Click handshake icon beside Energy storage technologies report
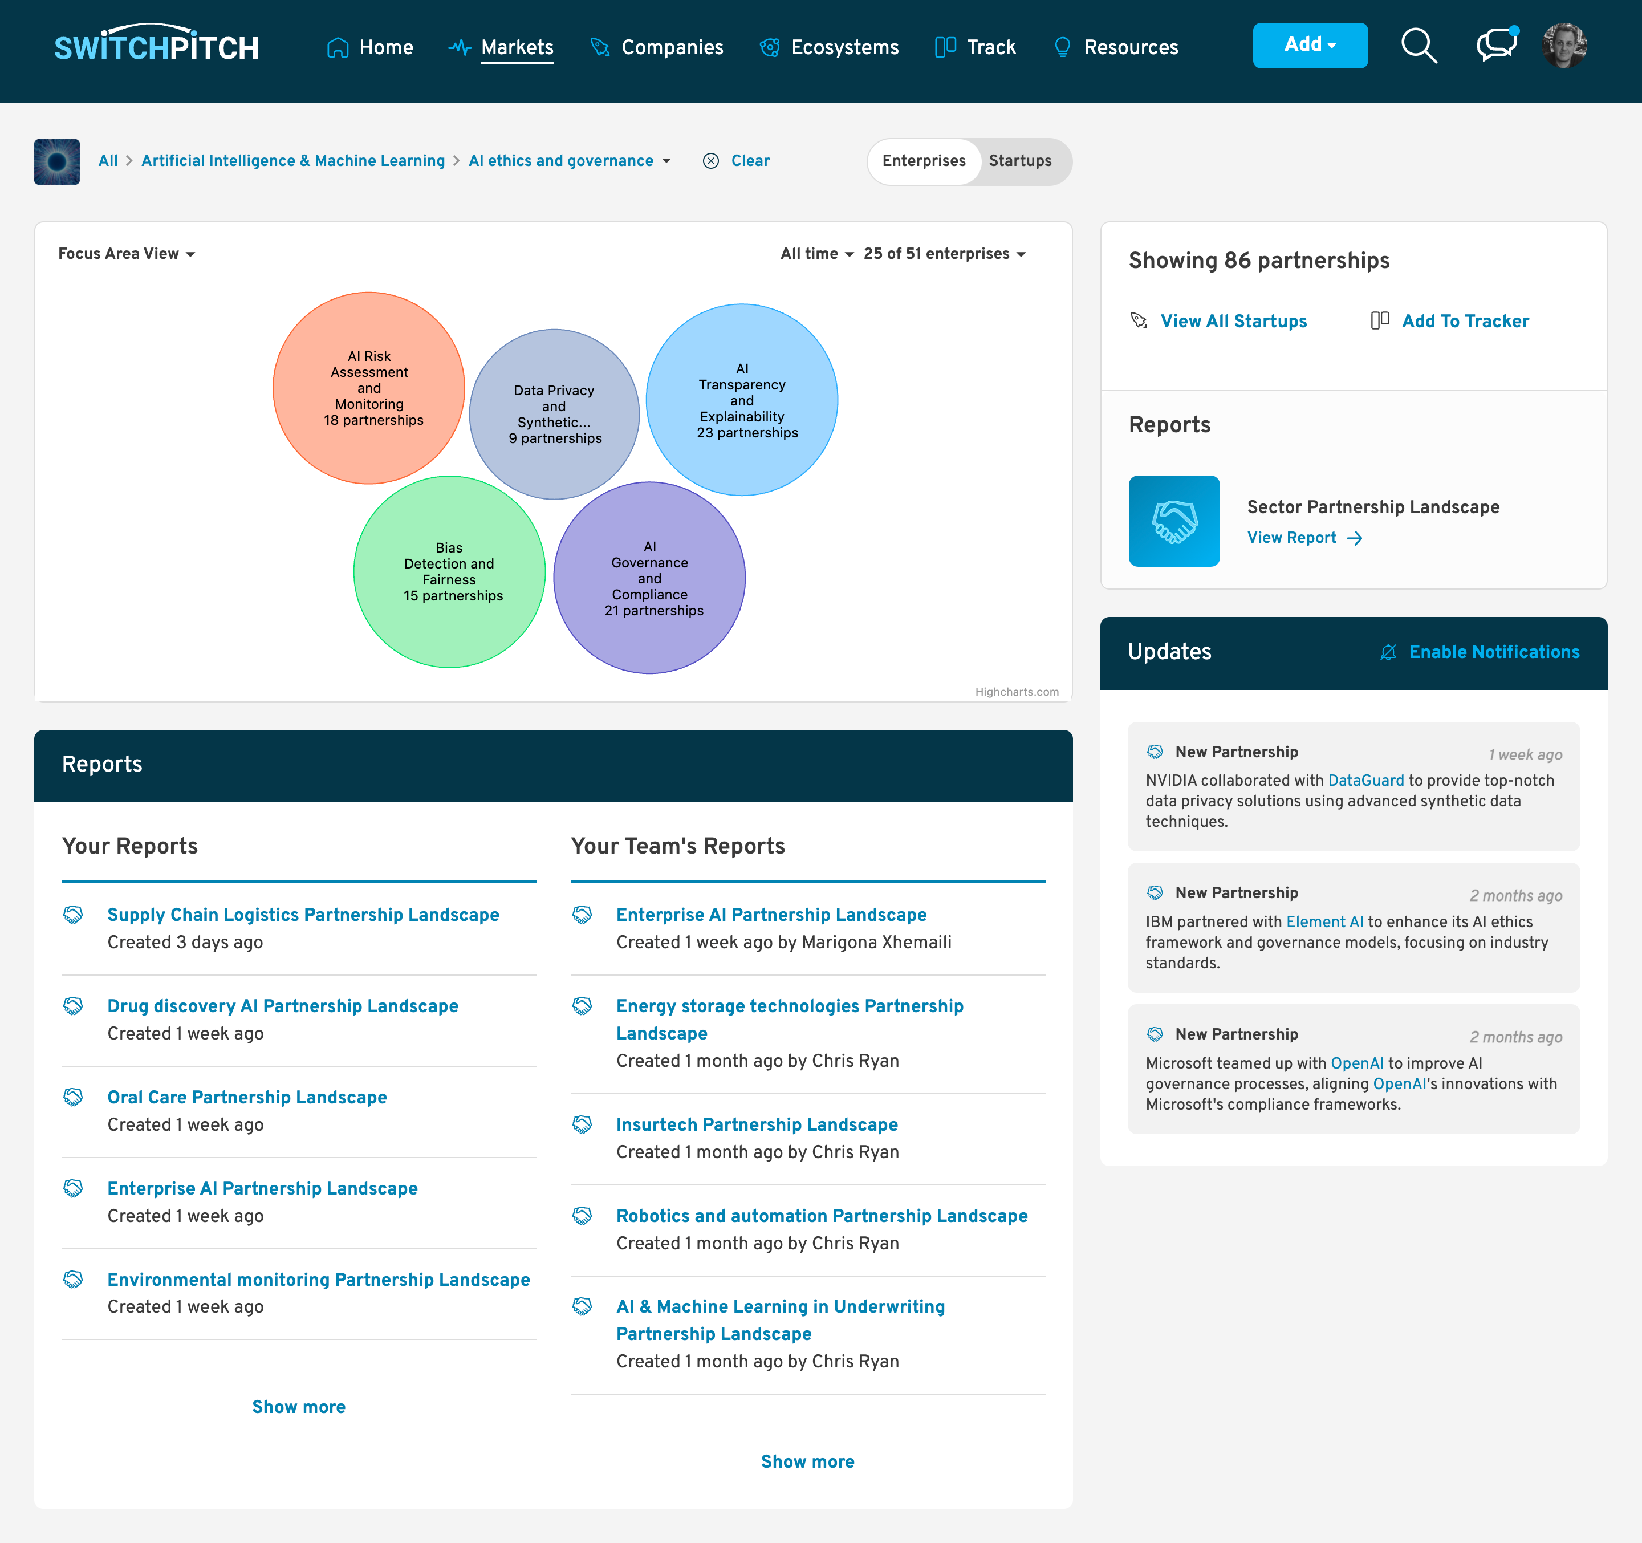 (582, 1005)
